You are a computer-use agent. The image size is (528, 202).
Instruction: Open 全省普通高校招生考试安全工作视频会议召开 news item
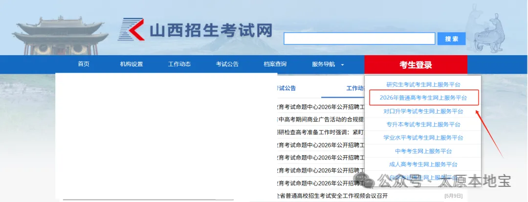332,196
